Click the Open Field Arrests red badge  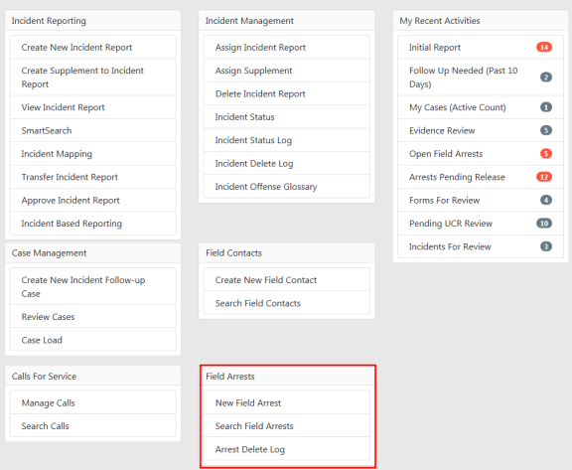coord(546,154)
